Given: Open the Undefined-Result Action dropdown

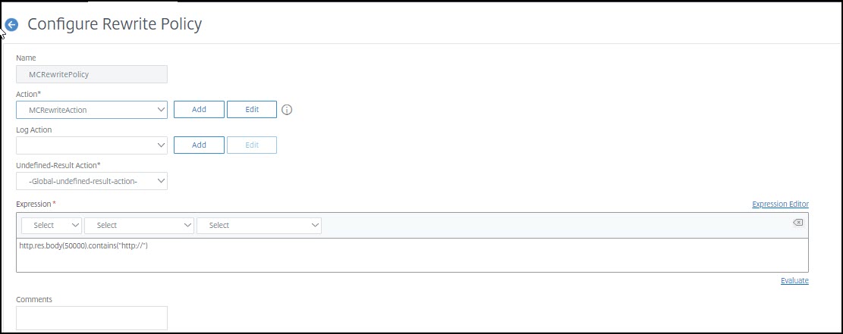Looking at the screenshot, I should tap(92, 181).
